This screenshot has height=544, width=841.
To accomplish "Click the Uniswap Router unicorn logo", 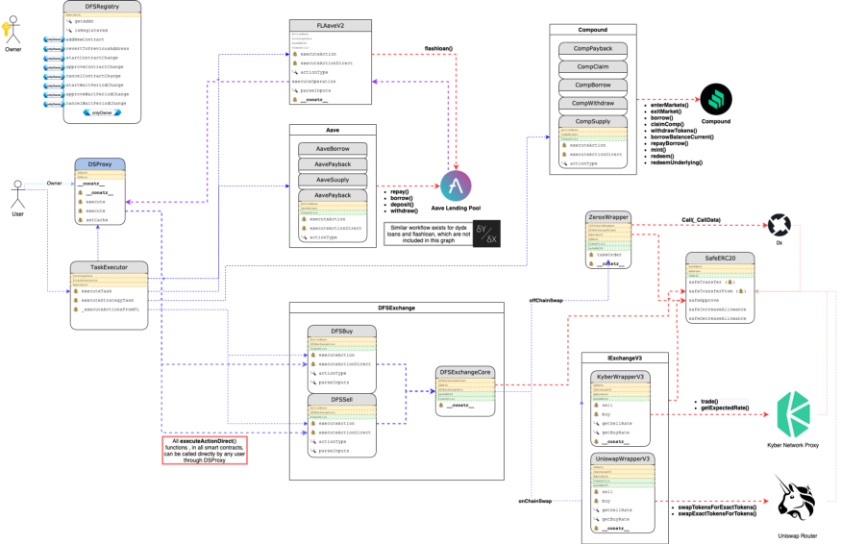I will pyautogui.click(x=796, y=499).
